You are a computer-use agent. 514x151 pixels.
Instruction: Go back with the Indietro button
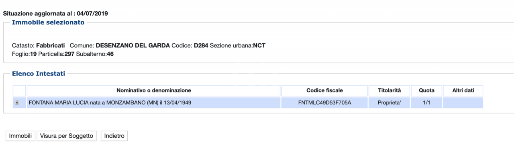pyautogui.click(x=114, y=136)
